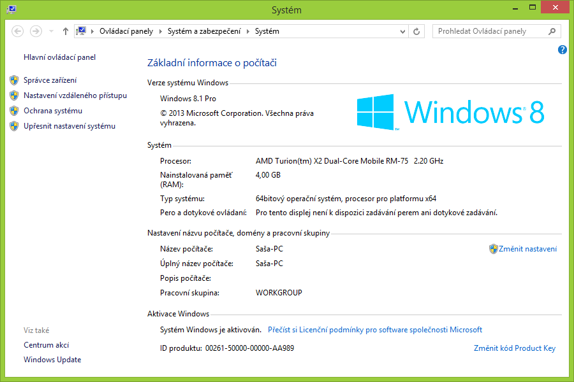
Task: Minimize the Systém window
Action: point(515,8)
